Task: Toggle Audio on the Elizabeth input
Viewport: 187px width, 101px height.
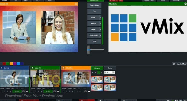Action: pos(48,92)
